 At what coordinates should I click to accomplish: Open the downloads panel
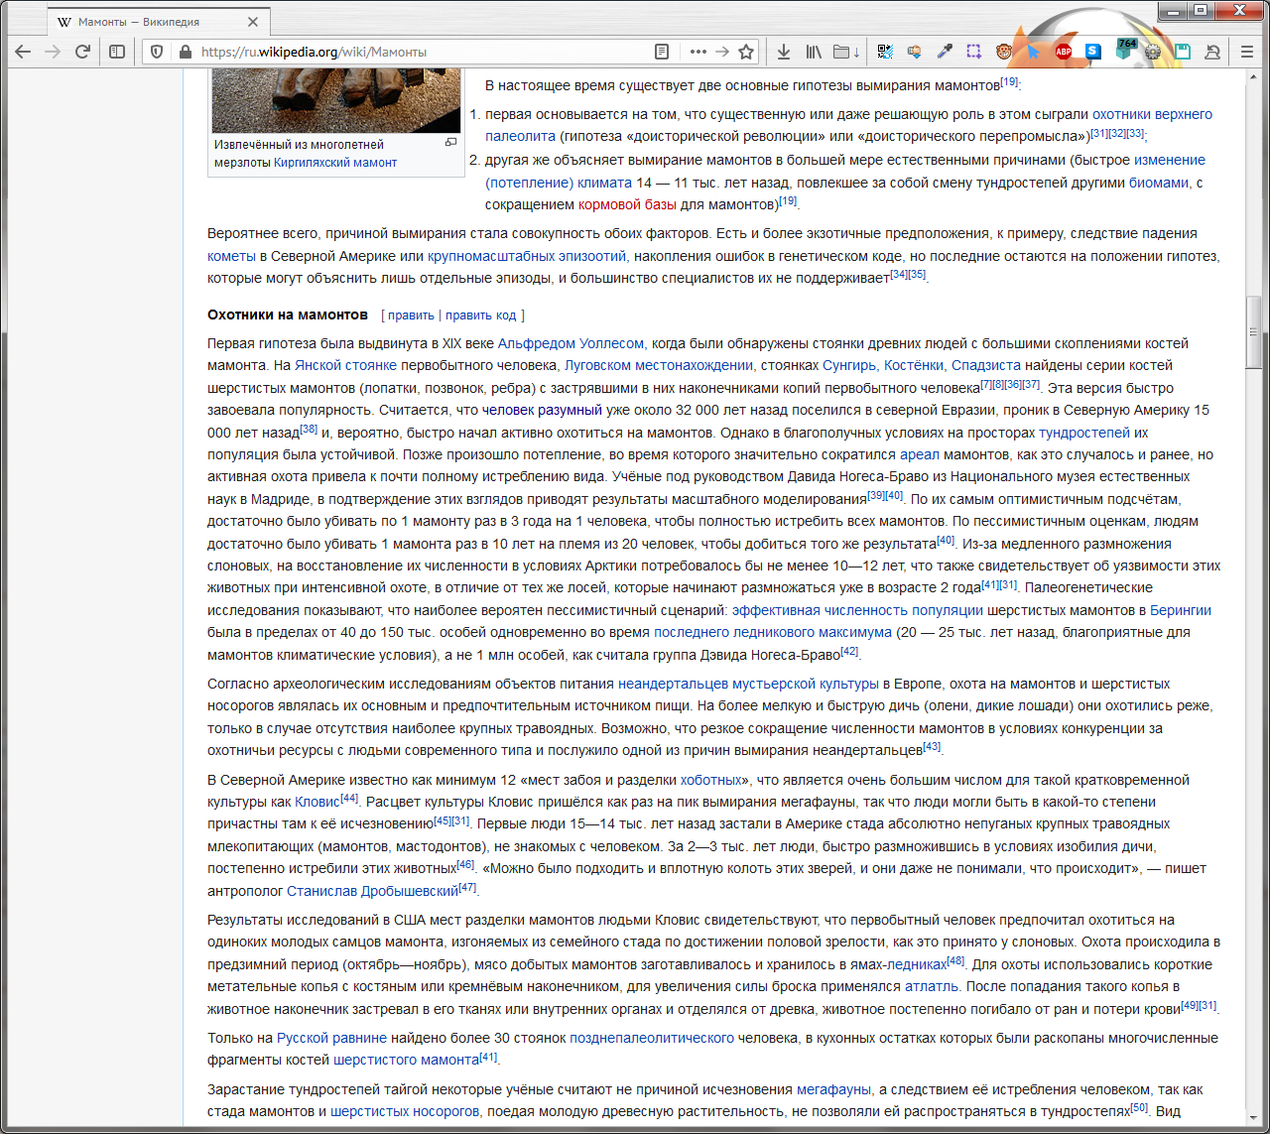point(783,52)
